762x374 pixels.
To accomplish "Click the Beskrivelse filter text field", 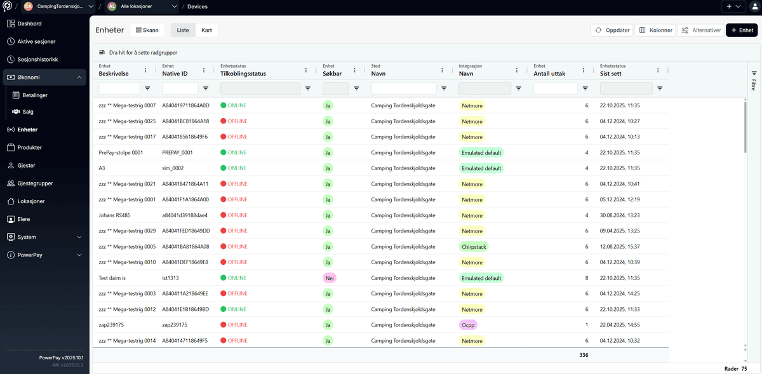I will click(x=119, y=89).
